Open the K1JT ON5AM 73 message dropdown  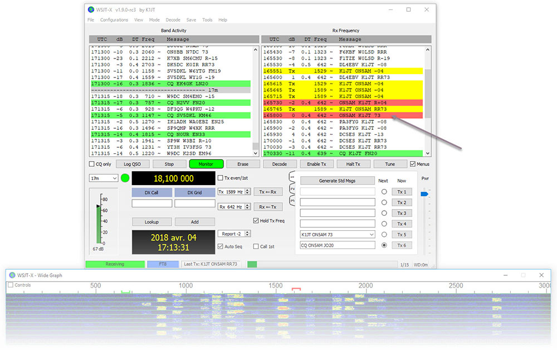(x=338, y=235)
